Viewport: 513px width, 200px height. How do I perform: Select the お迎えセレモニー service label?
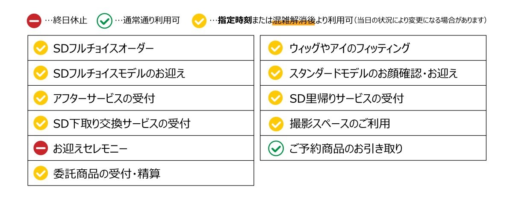click(90, 149)
